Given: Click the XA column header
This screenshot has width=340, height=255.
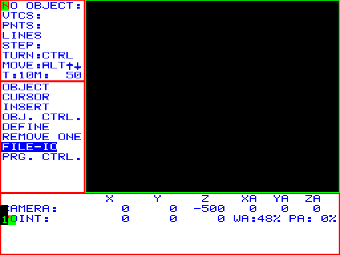Looking at the screenshot, I should pos(249,199).
